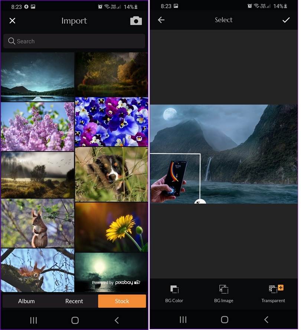The height and width of the screenshot is (330, 301).
Task: Tap the magnifier icon in the search bar
Action: tap(12, 41)
